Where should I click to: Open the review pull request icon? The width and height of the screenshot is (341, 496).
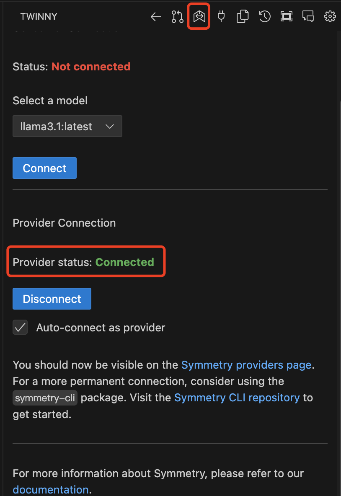(178, 16)
